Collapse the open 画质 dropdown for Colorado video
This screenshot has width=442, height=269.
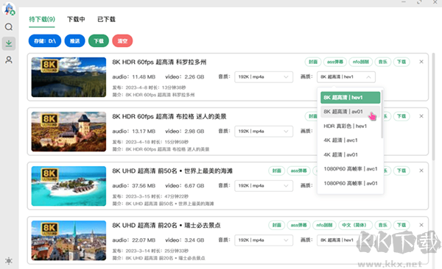(346, 77)
